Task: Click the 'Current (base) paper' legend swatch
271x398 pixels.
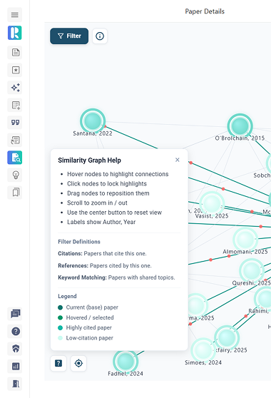Action: (60, 307)
